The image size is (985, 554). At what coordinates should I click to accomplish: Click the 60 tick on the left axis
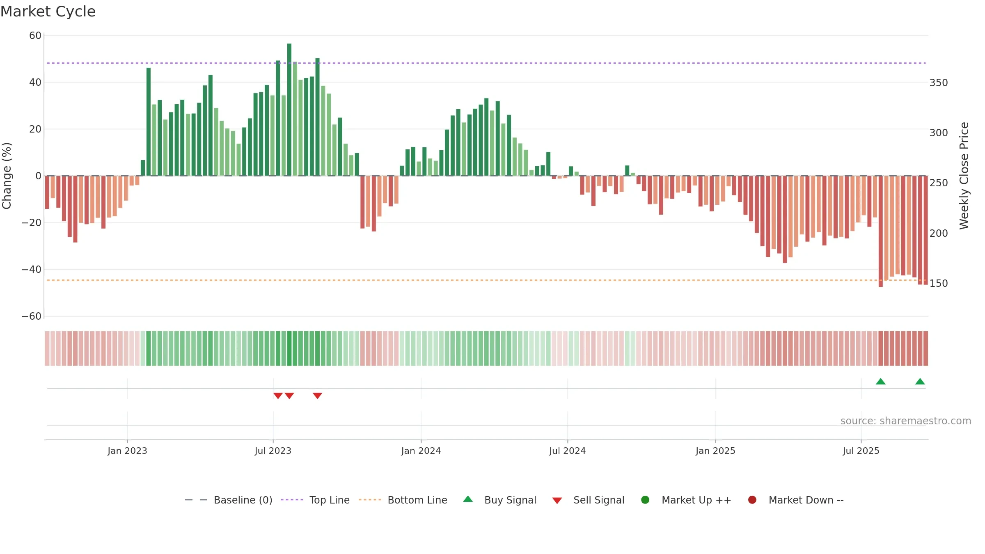(x=35, y=36)
